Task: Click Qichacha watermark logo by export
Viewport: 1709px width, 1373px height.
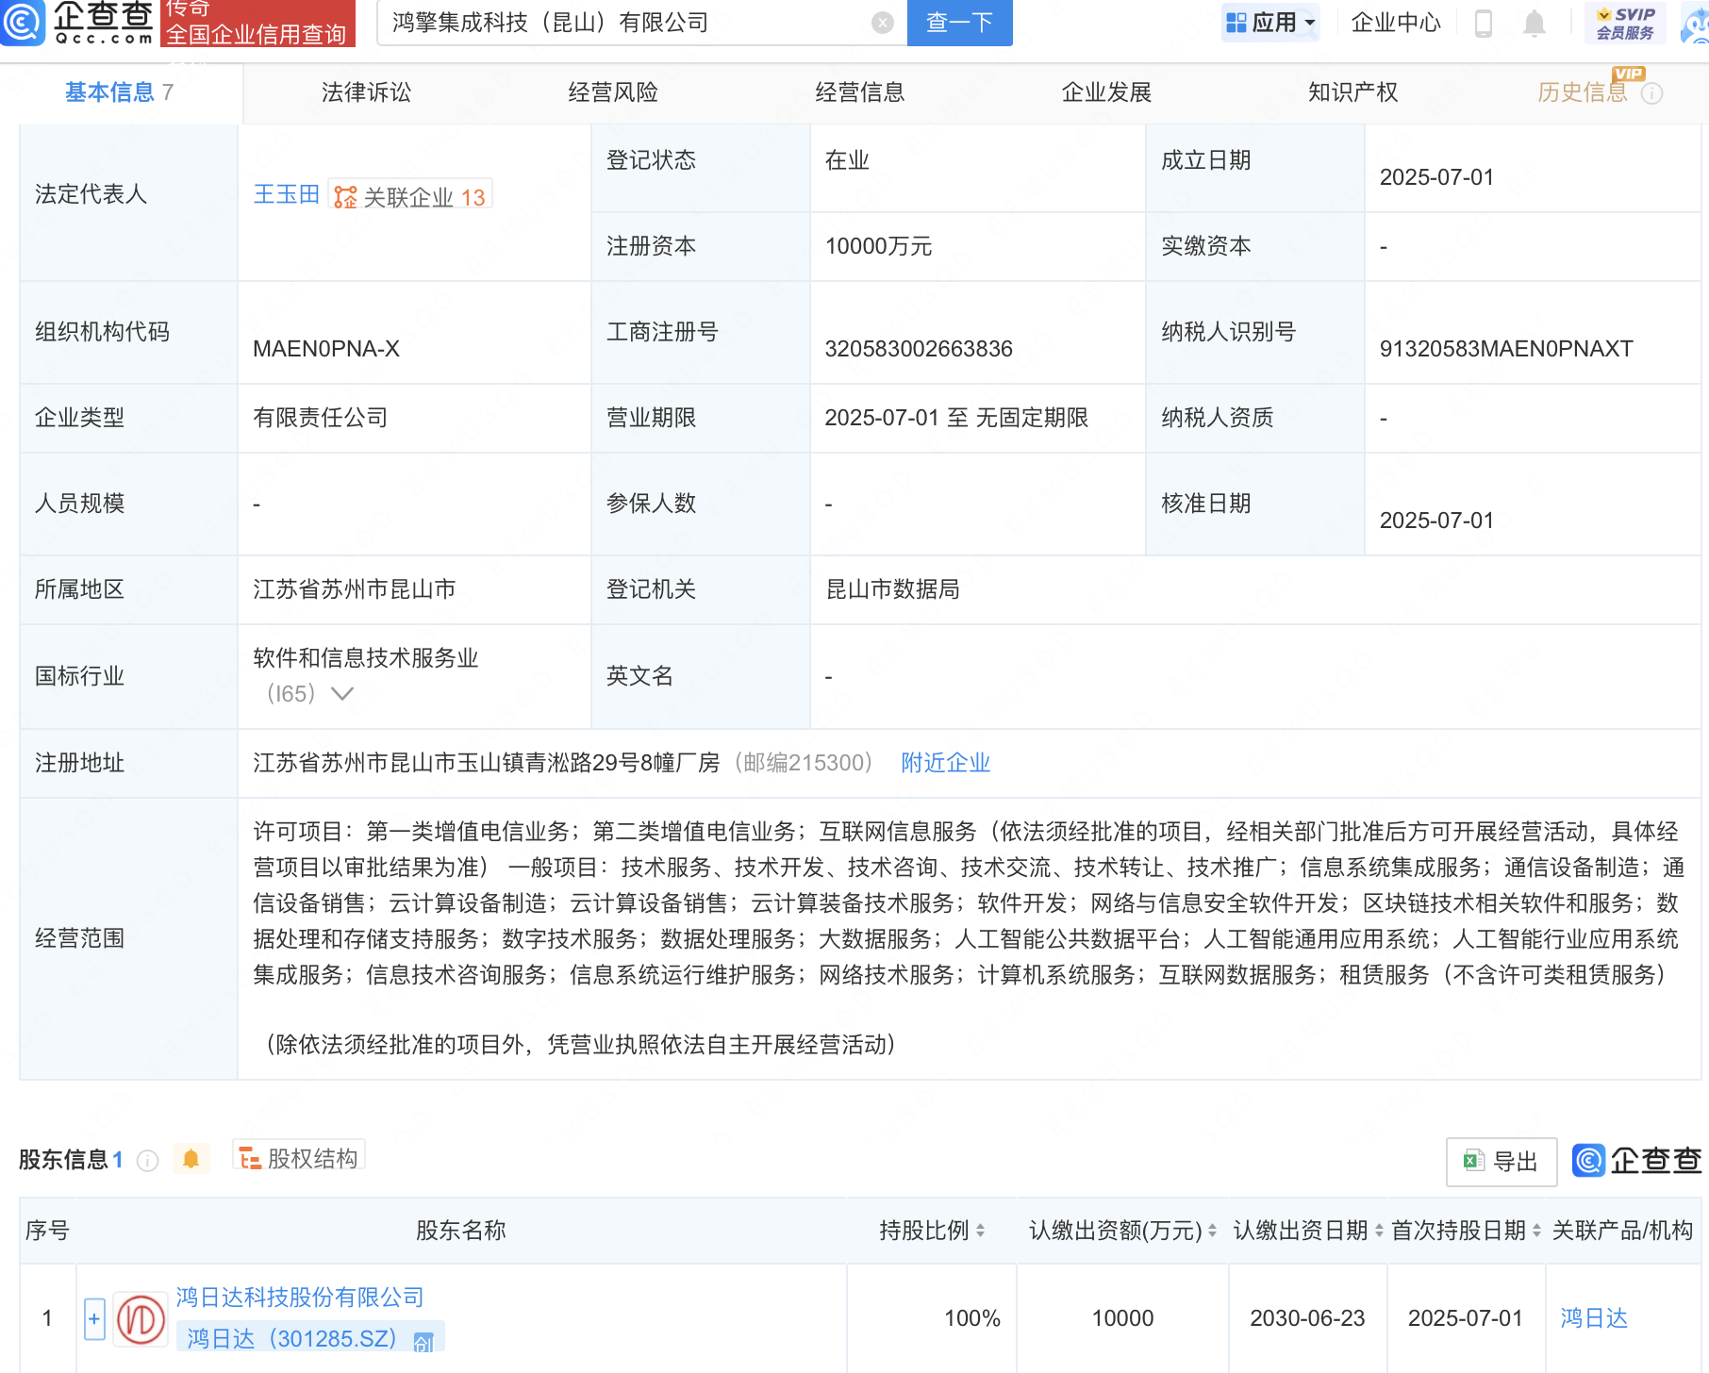Action: point(1637,1161)
